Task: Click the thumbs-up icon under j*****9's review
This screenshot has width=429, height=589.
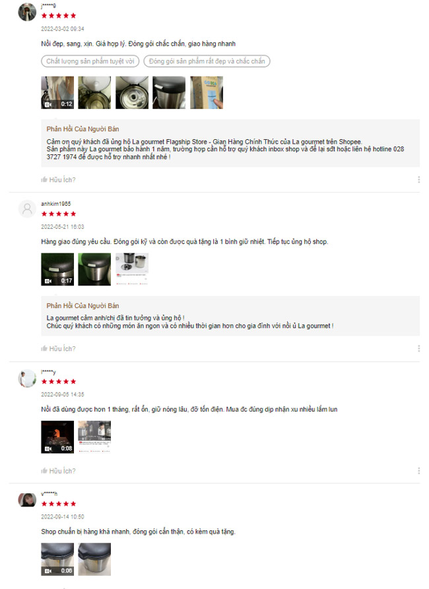Action: point(44,179)
